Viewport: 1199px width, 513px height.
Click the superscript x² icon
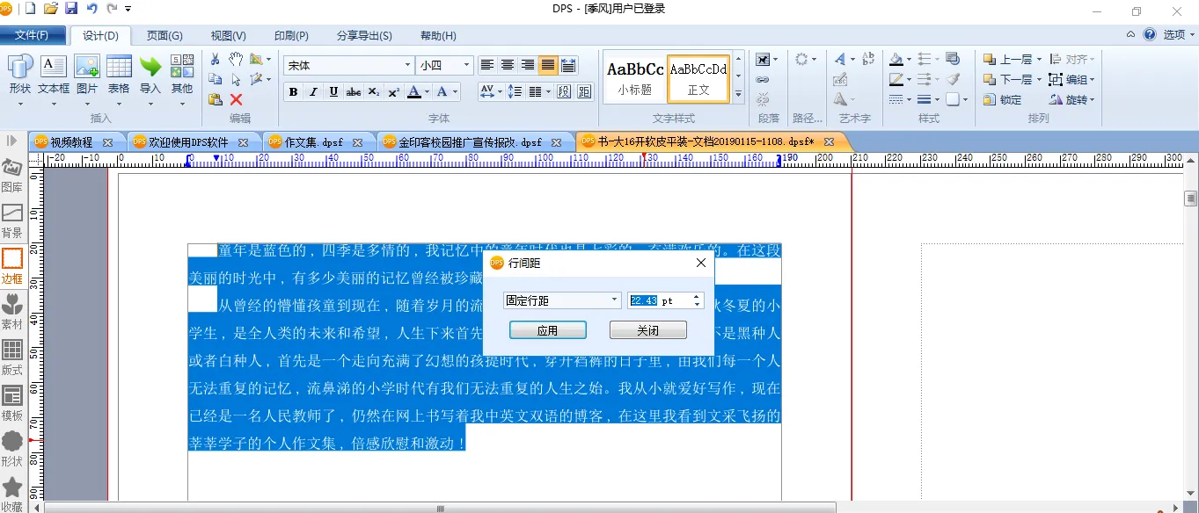[393, 92]
